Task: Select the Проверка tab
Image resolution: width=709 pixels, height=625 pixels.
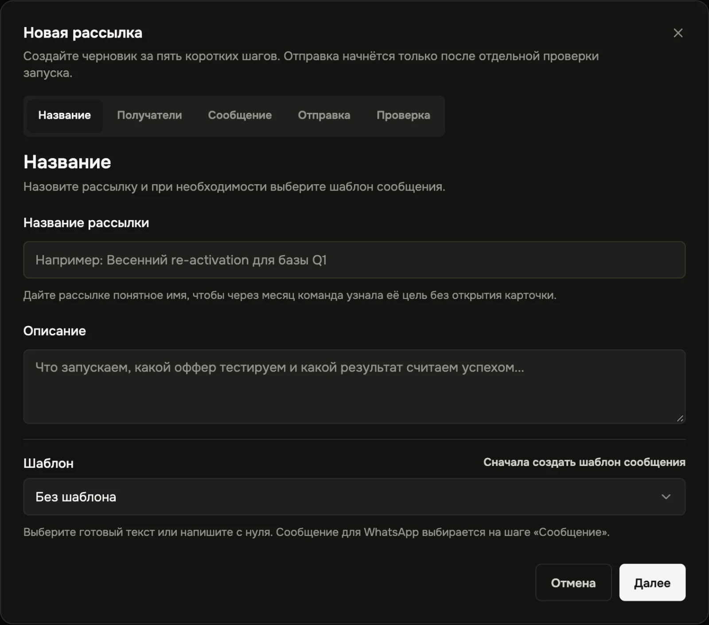Action: (x=403, y=115)
